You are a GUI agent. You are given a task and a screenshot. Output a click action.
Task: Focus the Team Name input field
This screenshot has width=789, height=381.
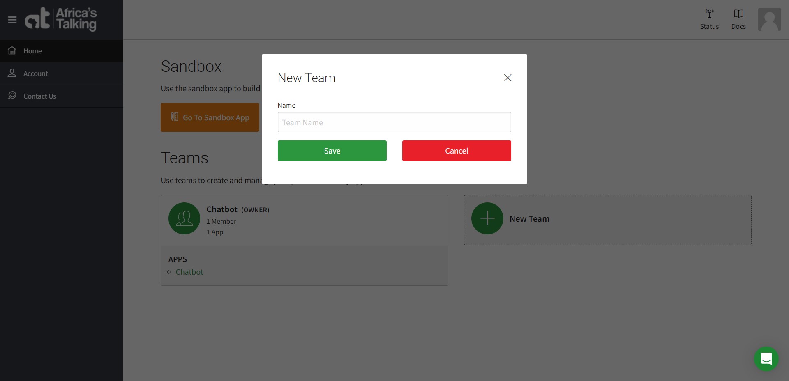click(394, 122)
